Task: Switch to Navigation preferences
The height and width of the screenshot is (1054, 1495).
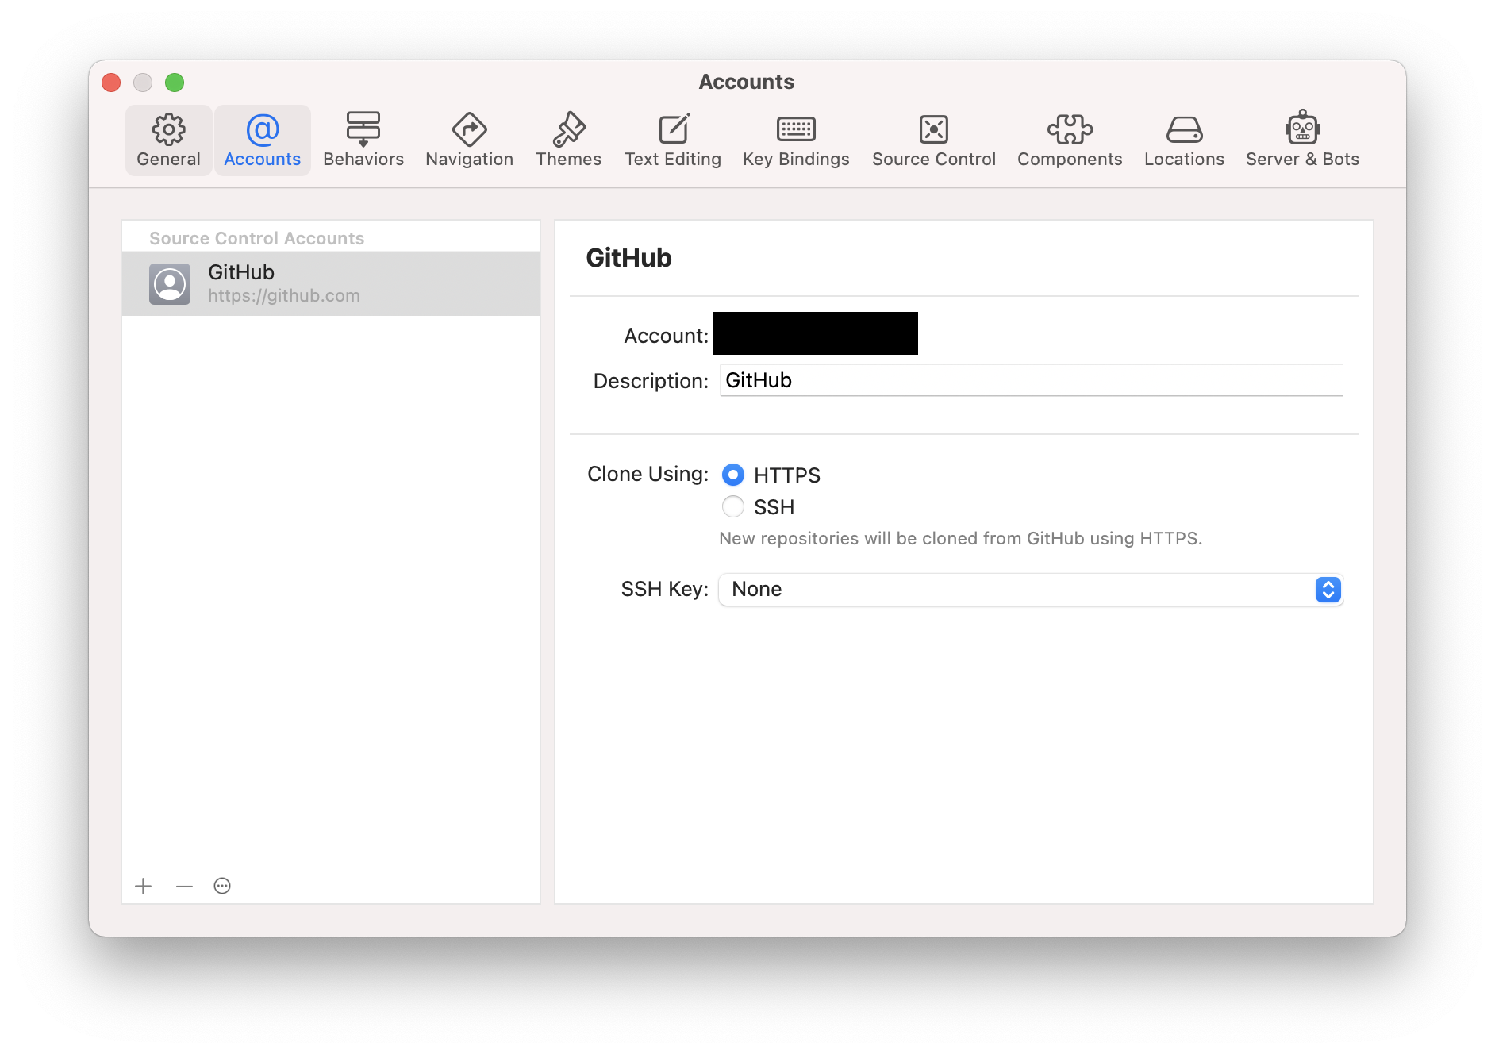Action: pyautogui.click(x=469, y=140)
